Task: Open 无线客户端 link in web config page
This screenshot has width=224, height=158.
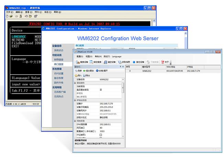Action: click(60, 92)
